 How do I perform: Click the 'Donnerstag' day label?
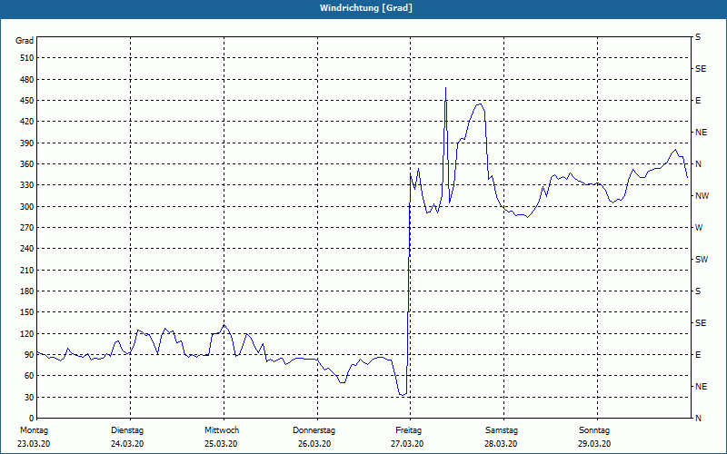[314, 430]
